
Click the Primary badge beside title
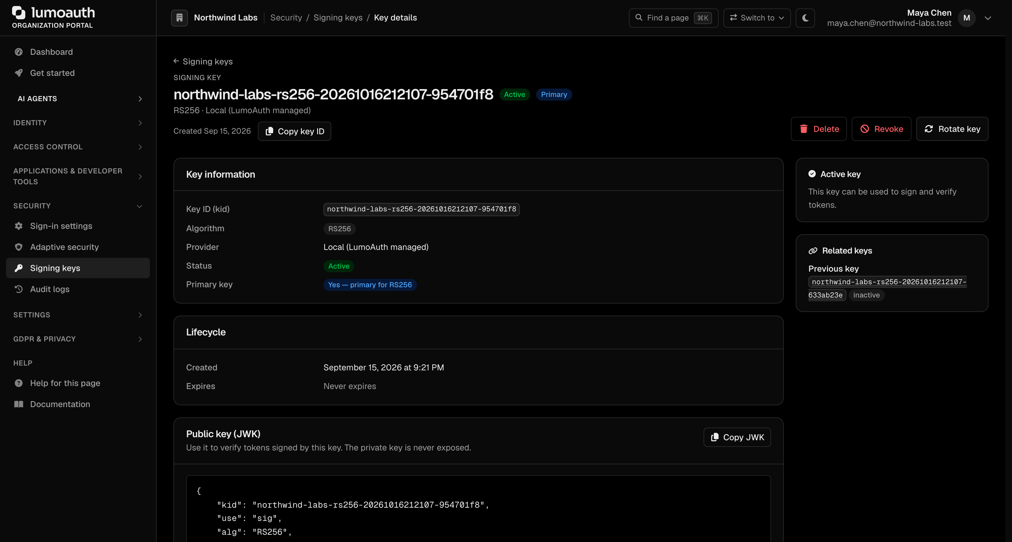click(x=554, y=95)
